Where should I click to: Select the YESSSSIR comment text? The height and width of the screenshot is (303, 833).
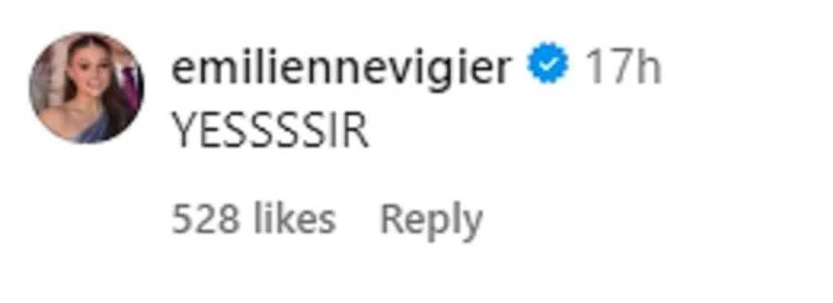coord(270,131)
